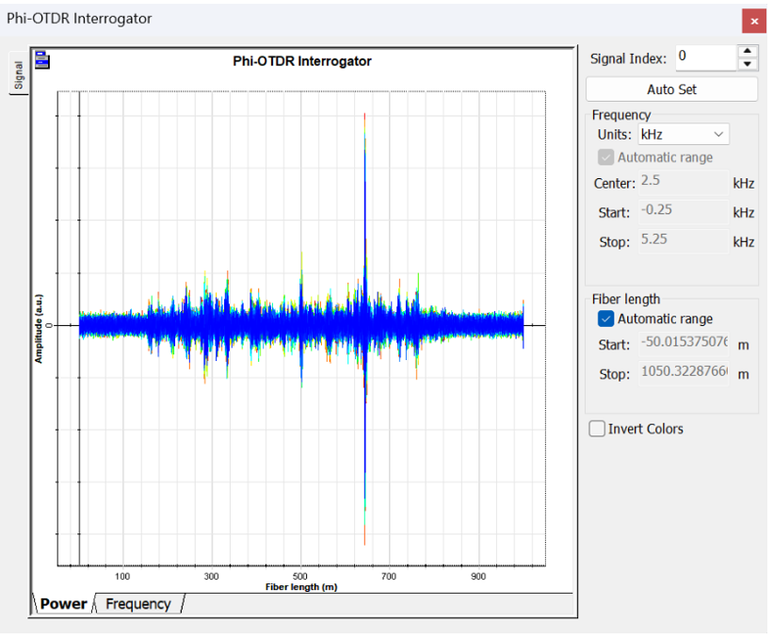773x639 pixels.
Task: Increment Signal Index with the up arrow
Action: (748, 51)
